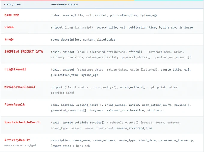
Task: Click 'sports_schedule_results[]' field text
Action: (84, 123)
